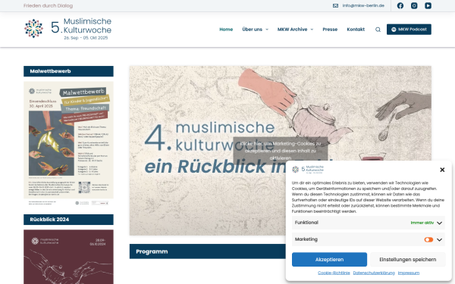
Task: Click the Immer aktiv label
Action: pos(422,223)
